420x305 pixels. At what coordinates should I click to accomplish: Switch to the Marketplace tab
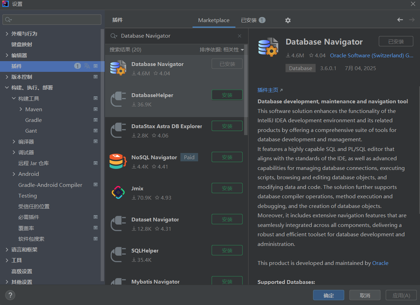coord(214,20)
